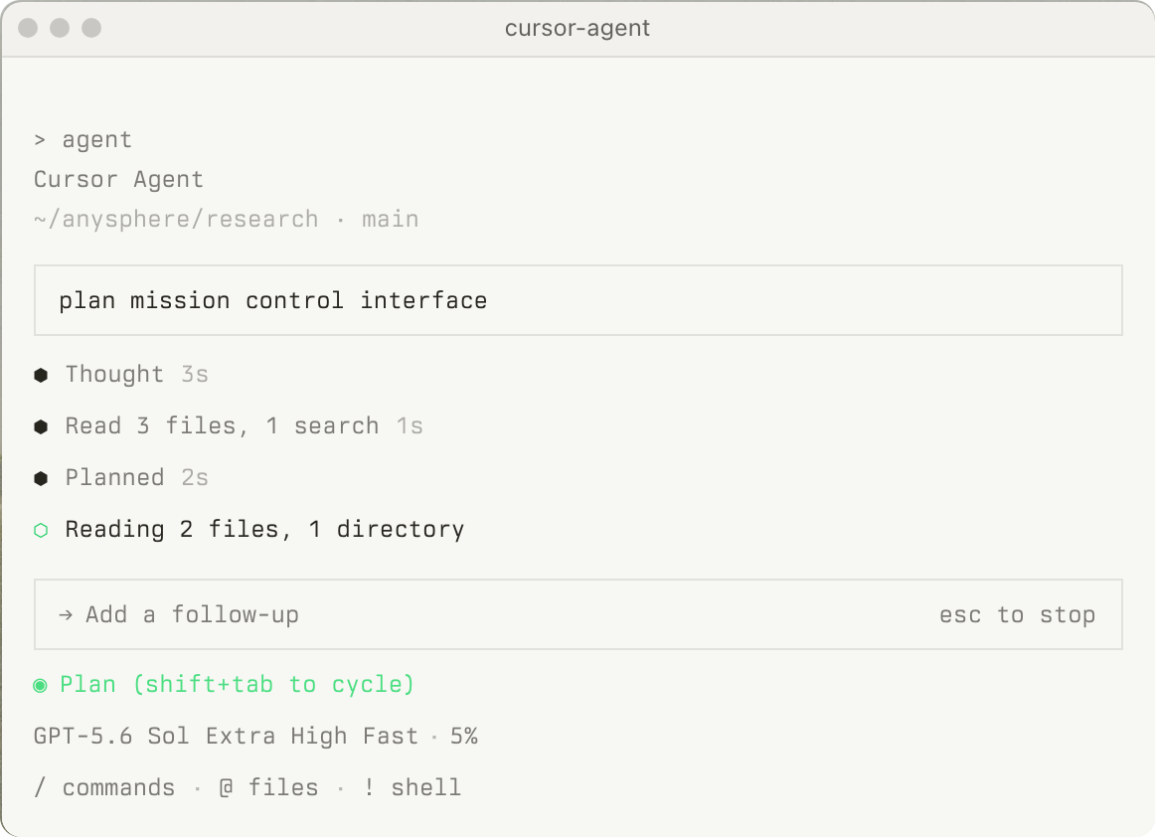
Task: Click the agent command text
Action: (x=97, y=140)
